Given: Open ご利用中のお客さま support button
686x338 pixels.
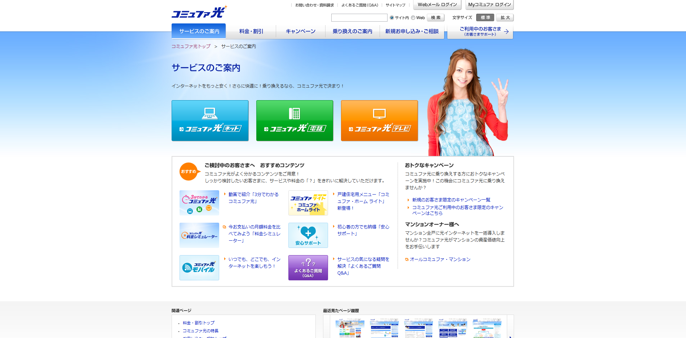Looking at the screenshot, I should pyautogui.click(x=480, y=31).
